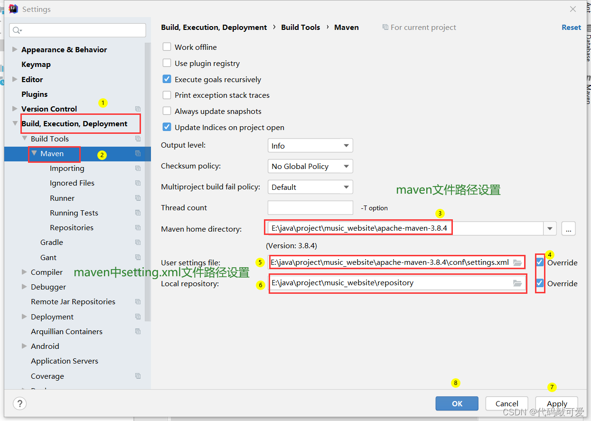Click the Apply button

557,403
